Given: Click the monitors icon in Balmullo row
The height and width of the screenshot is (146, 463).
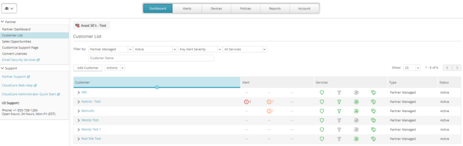Looking at the screenshot, I should tap(373, 111).
